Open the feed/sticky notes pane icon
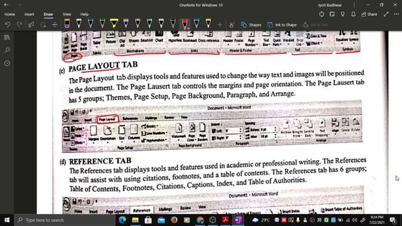The width and height of the screenshot is (402, 226). pos(332,14)
